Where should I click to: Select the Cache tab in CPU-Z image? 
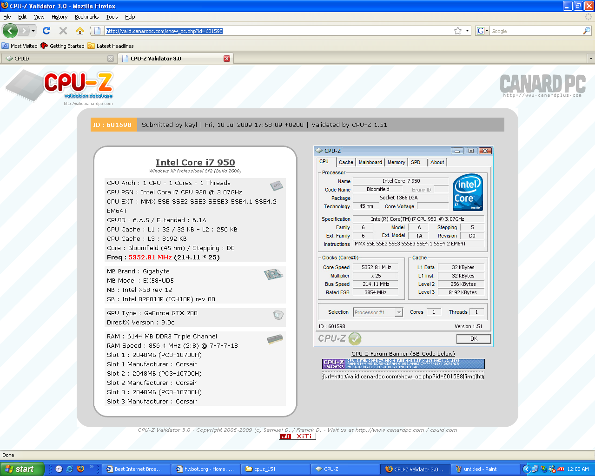pos(346,162)
